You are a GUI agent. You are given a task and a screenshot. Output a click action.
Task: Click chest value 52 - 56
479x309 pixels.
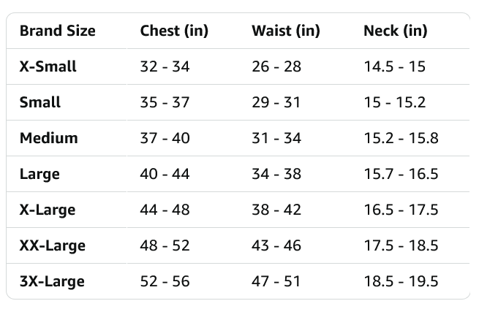pos(165,281)
